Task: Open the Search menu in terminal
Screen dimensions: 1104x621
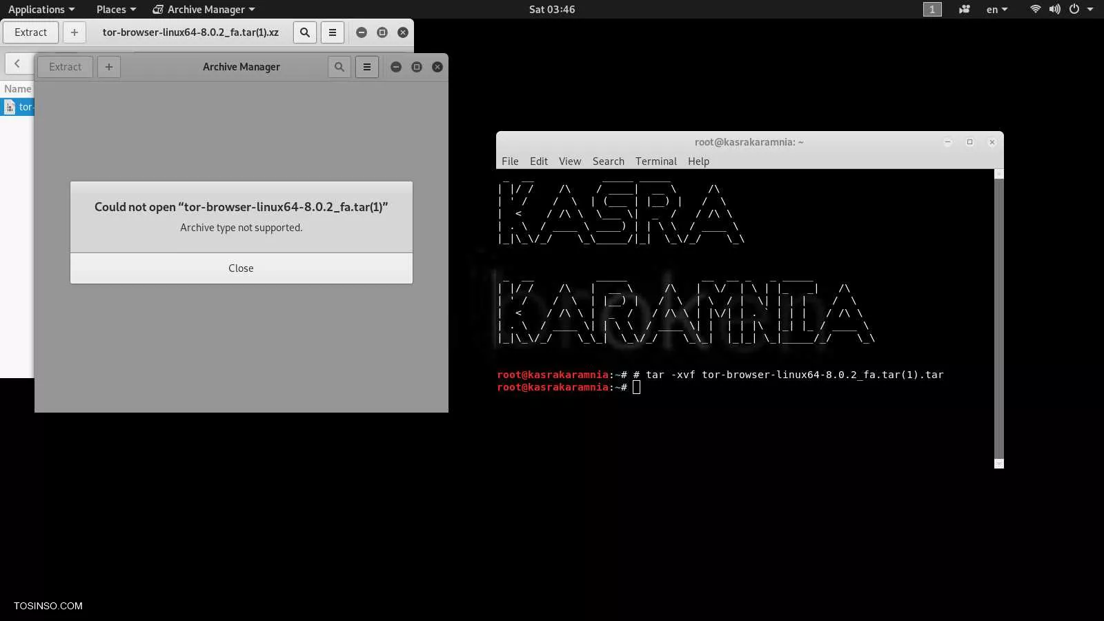Action: (x=608, y=161)
